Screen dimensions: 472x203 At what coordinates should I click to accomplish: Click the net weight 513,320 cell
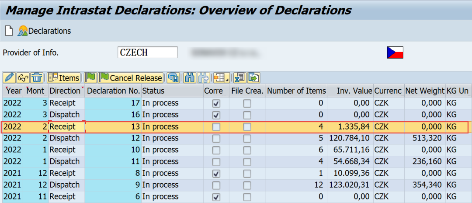click(x=425, y=139)
